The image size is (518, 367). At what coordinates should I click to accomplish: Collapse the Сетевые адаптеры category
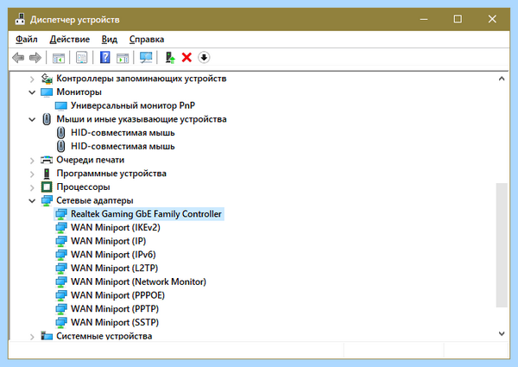(32, 201)
